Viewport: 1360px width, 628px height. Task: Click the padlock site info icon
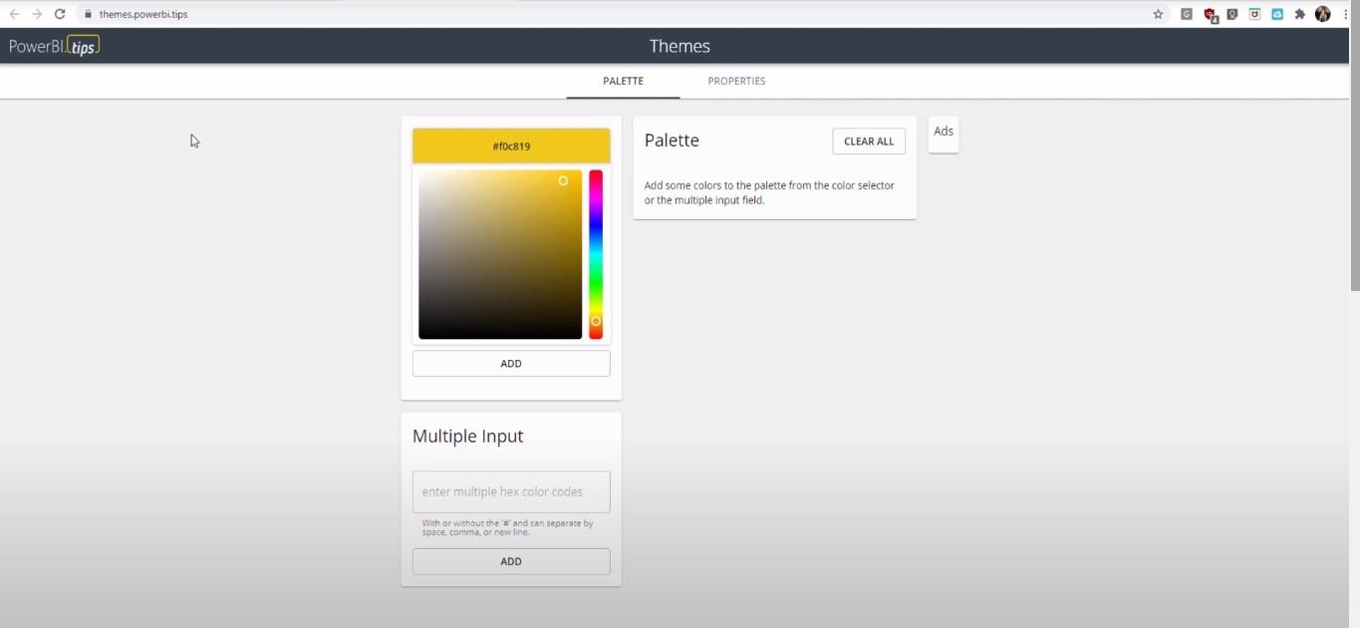point(88,14)
